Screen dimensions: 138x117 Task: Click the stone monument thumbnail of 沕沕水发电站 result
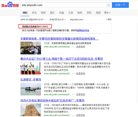31,110
